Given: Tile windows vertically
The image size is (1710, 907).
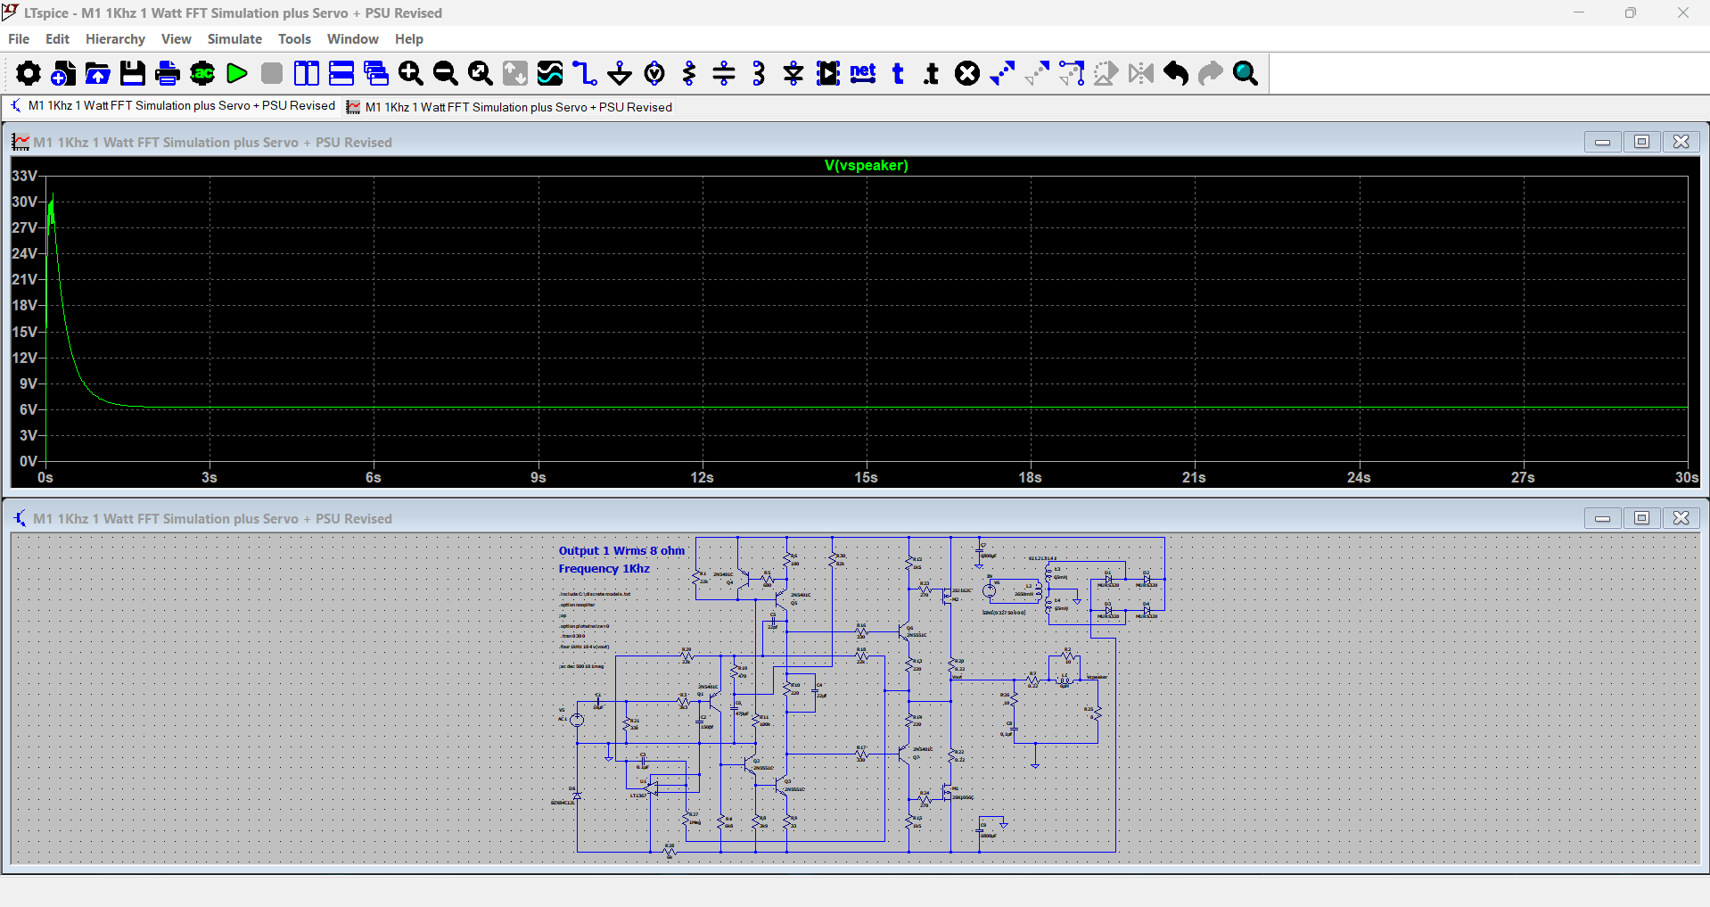Looking at the screenshot, I should pos(307,73).
